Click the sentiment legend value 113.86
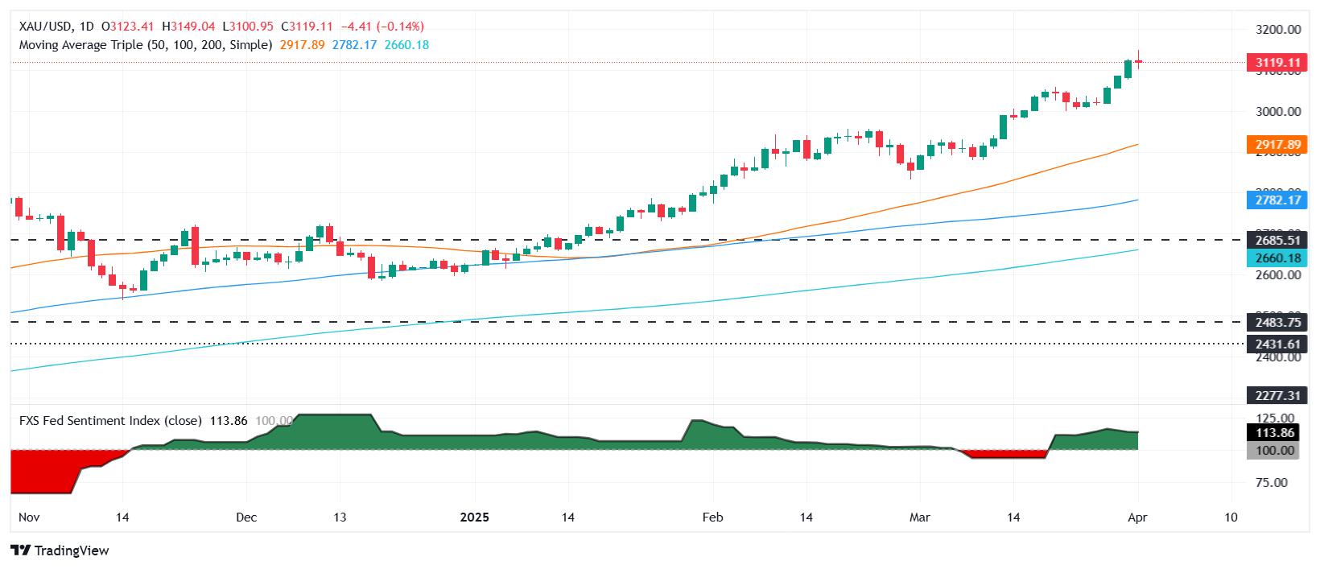Screen dimensions: 1320x569 click(228, 420)
